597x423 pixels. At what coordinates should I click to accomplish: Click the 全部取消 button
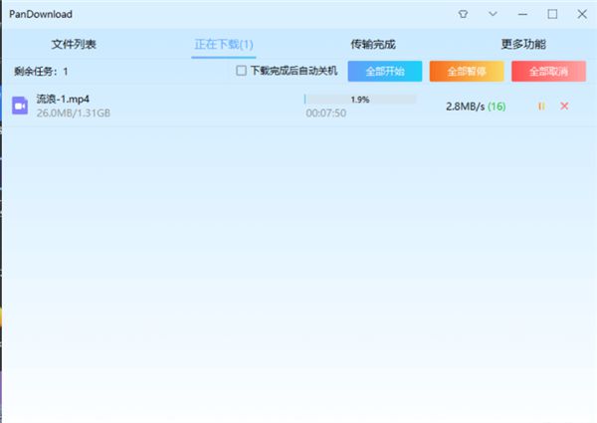click(548, 72)
